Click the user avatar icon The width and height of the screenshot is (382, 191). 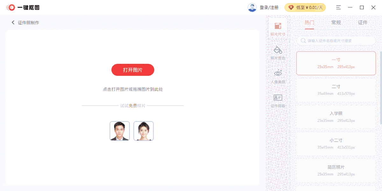(x=252, y=7)
